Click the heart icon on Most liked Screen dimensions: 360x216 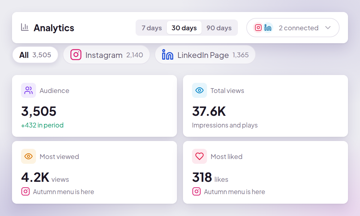(x=199, y=156)
